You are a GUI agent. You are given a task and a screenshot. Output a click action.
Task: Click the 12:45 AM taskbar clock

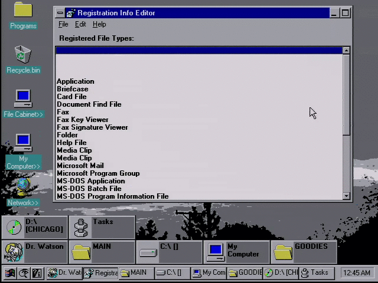point(357,273)
